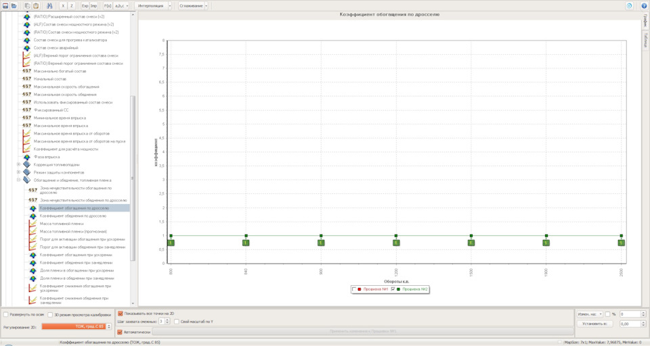Screen dimensions: 650x346
Task: Click the chart icon for Коэффициент снижения обогащения при ускорении
Action: click(32, 288)
